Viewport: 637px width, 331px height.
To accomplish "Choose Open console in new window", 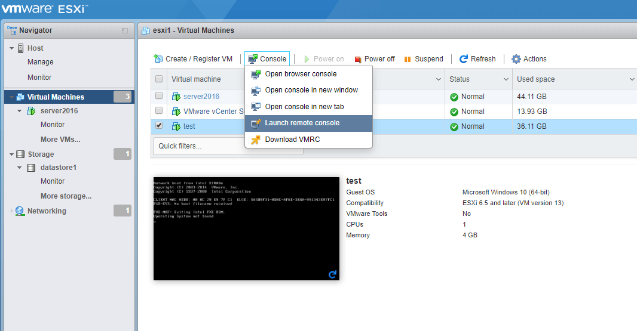I will click(309, 90).
